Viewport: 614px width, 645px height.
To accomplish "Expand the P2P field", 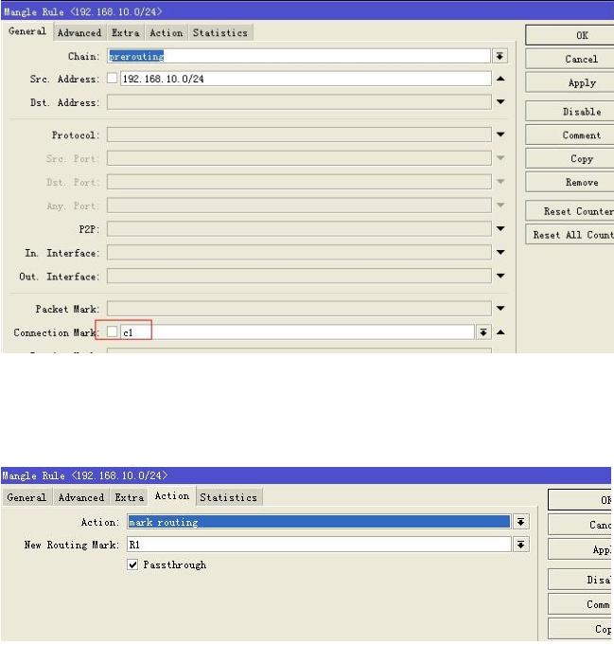I will point(500,228).
